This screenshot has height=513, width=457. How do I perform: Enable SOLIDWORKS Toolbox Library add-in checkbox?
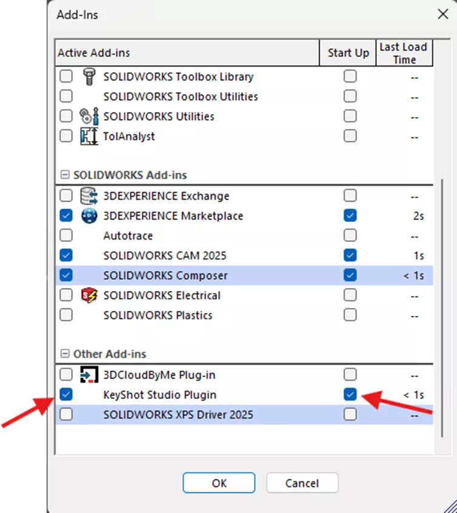(66, 76)
